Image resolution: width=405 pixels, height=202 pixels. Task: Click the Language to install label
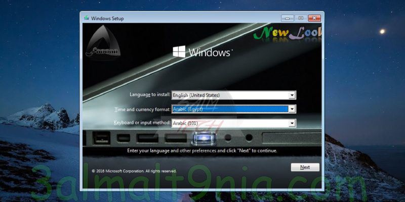click(150, 94)
